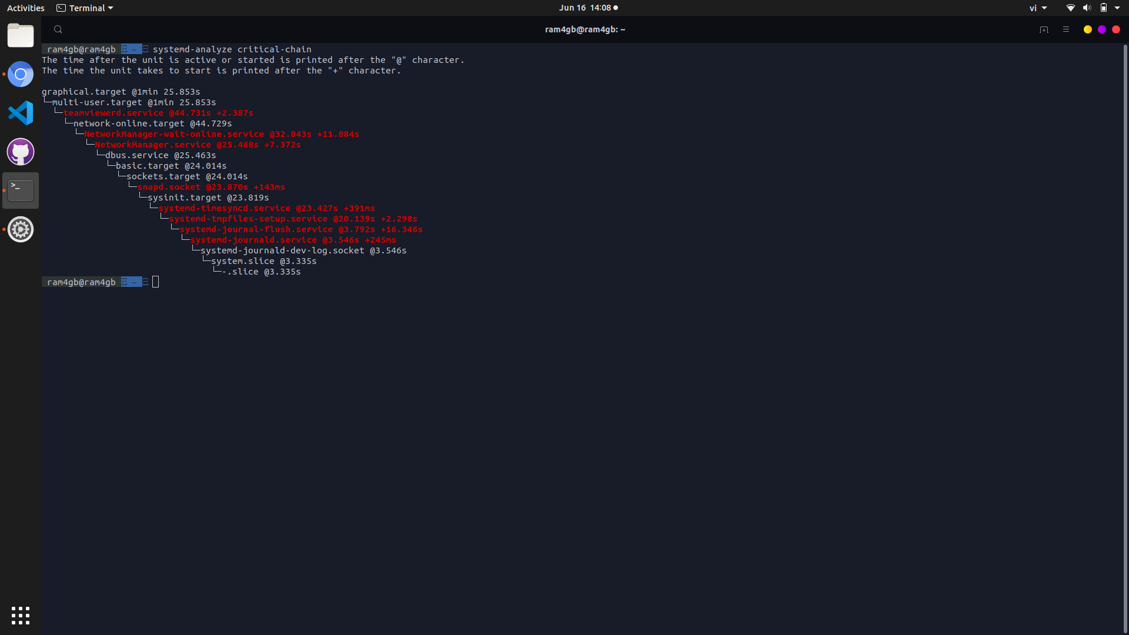Click systemd-timesyncd.service line
Viewport: 1129px width, 635px height.
click(x=266, y=208)
